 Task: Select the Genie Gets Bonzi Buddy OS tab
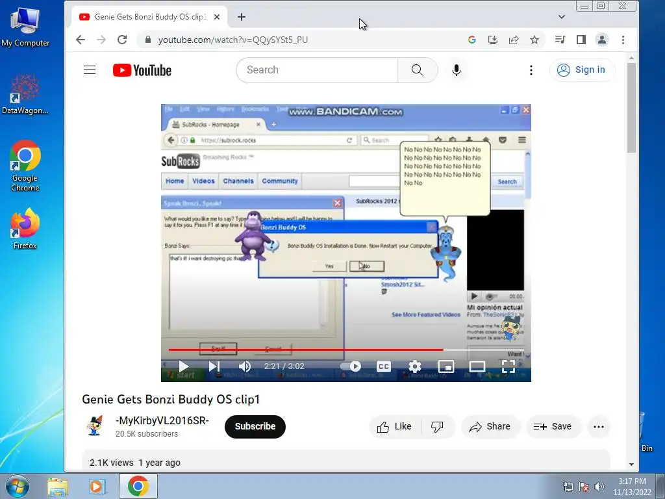[150, 17]
